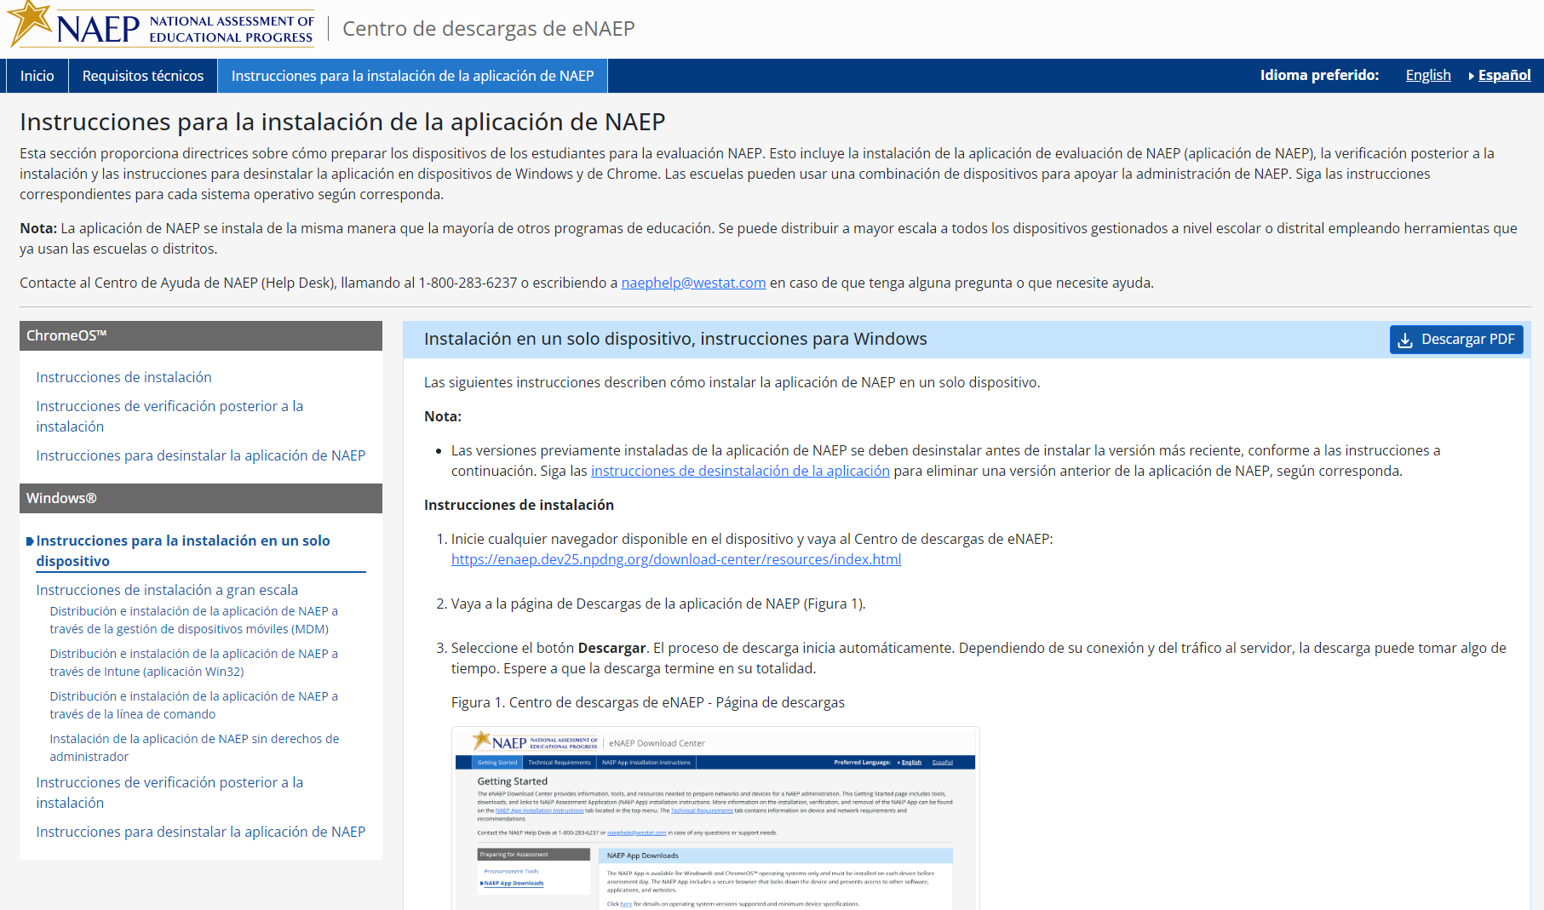Open Instrucciones de instalación a gran escala
Screen dimensions: 1544x910
[167, 590]
